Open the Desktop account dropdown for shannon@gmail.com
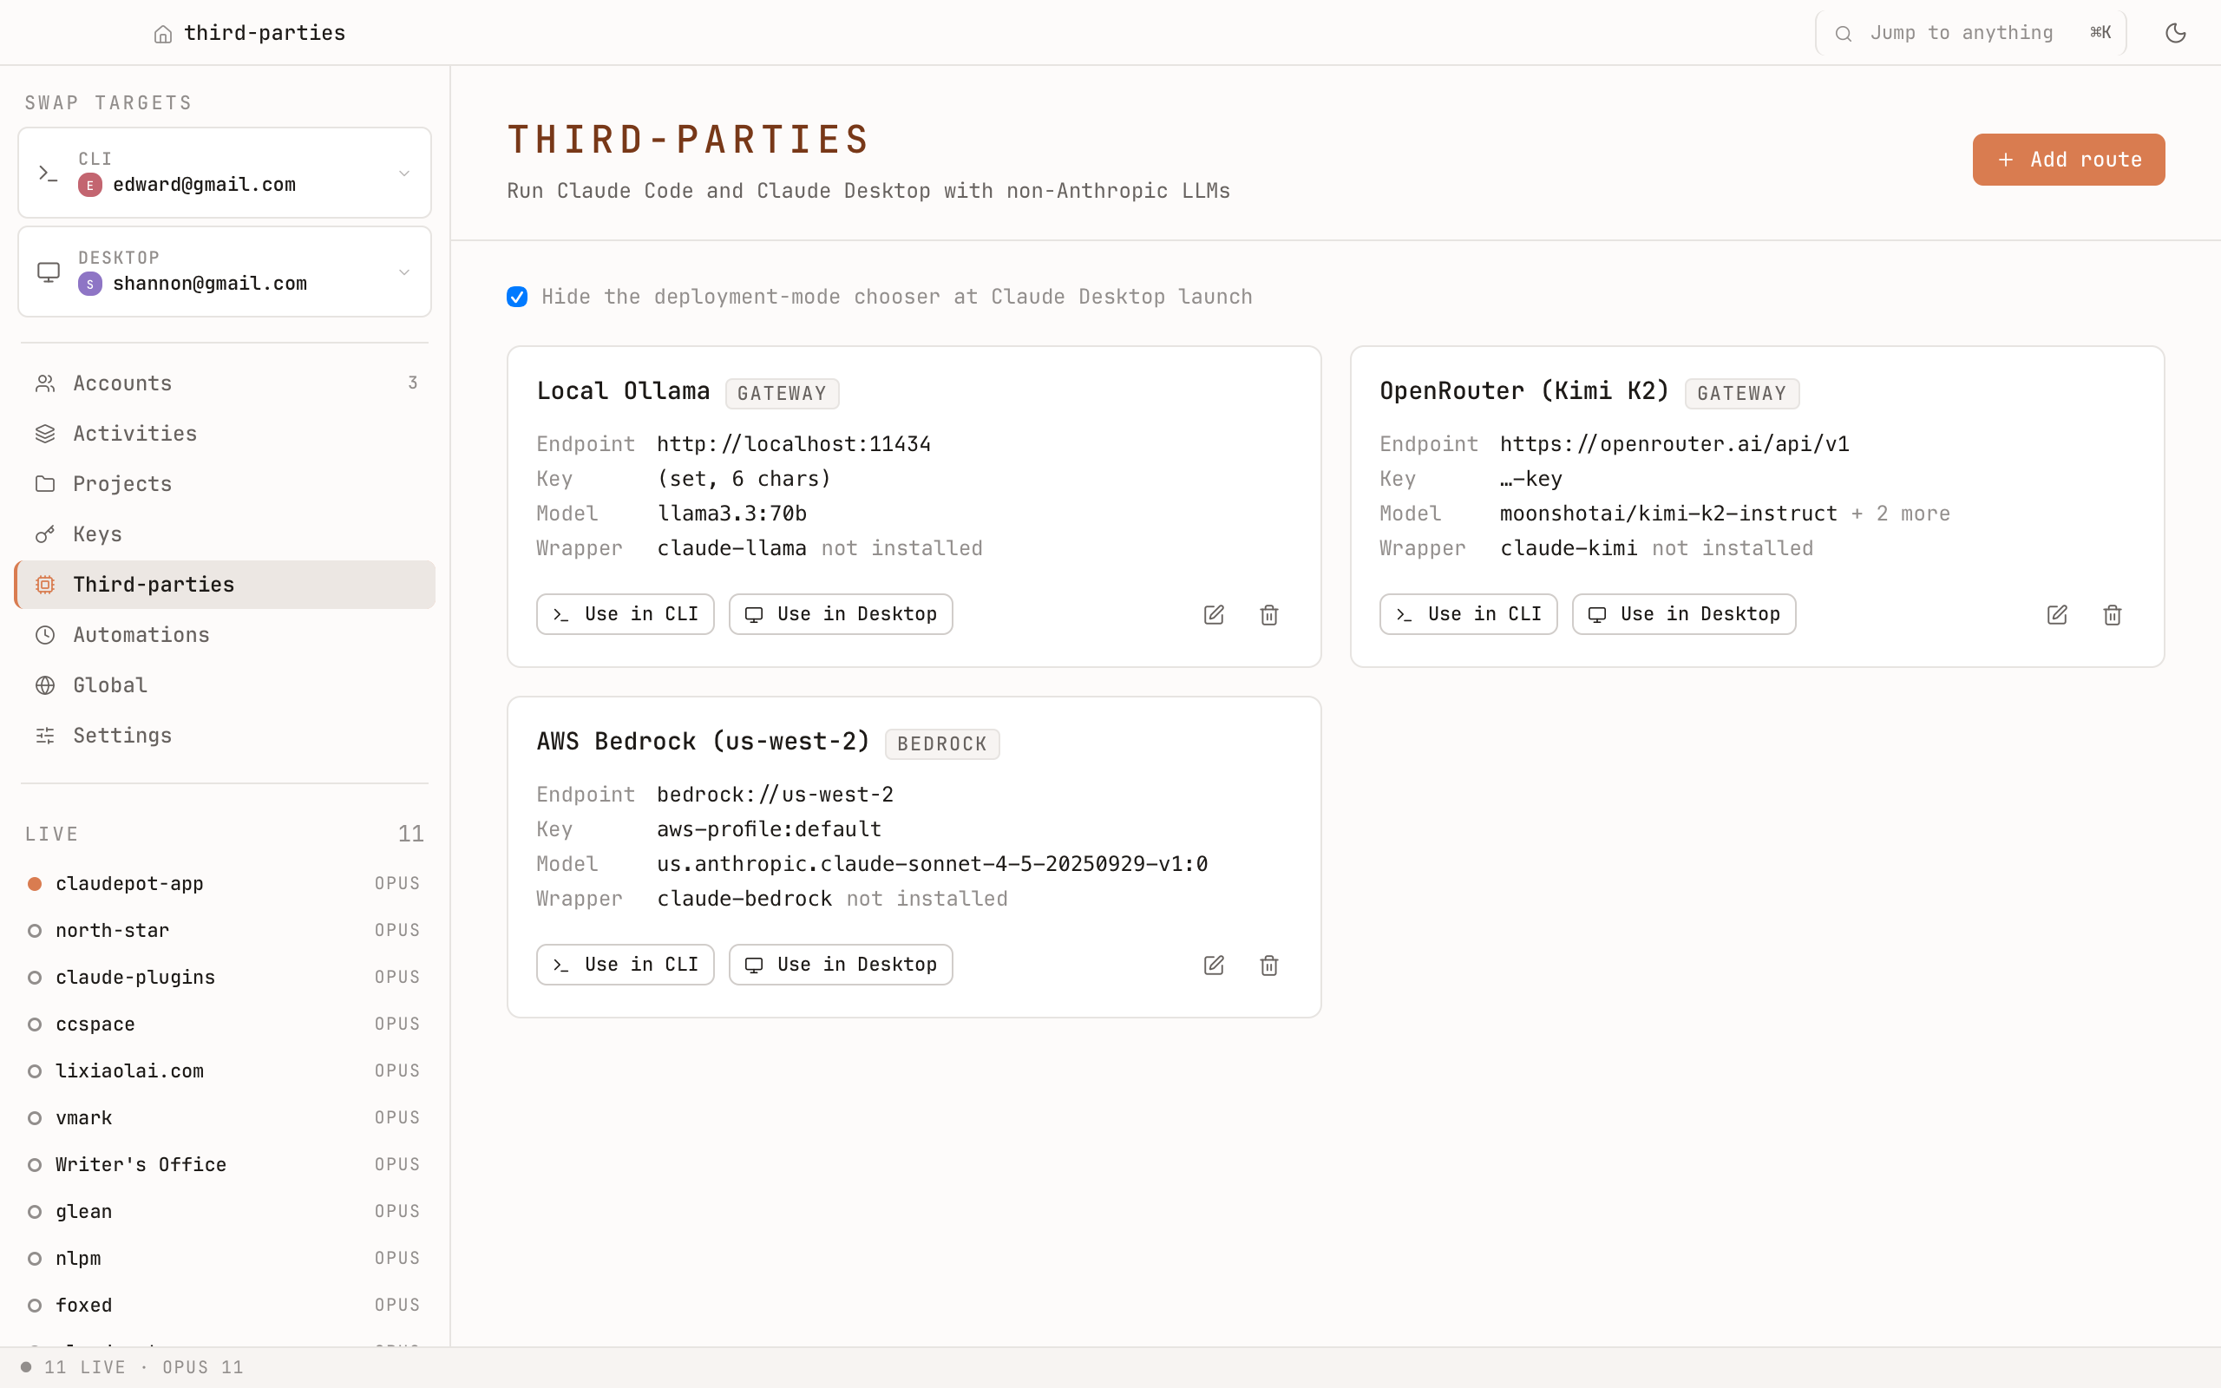This screenshot has width=2221, height=1388. coord(405,272)
